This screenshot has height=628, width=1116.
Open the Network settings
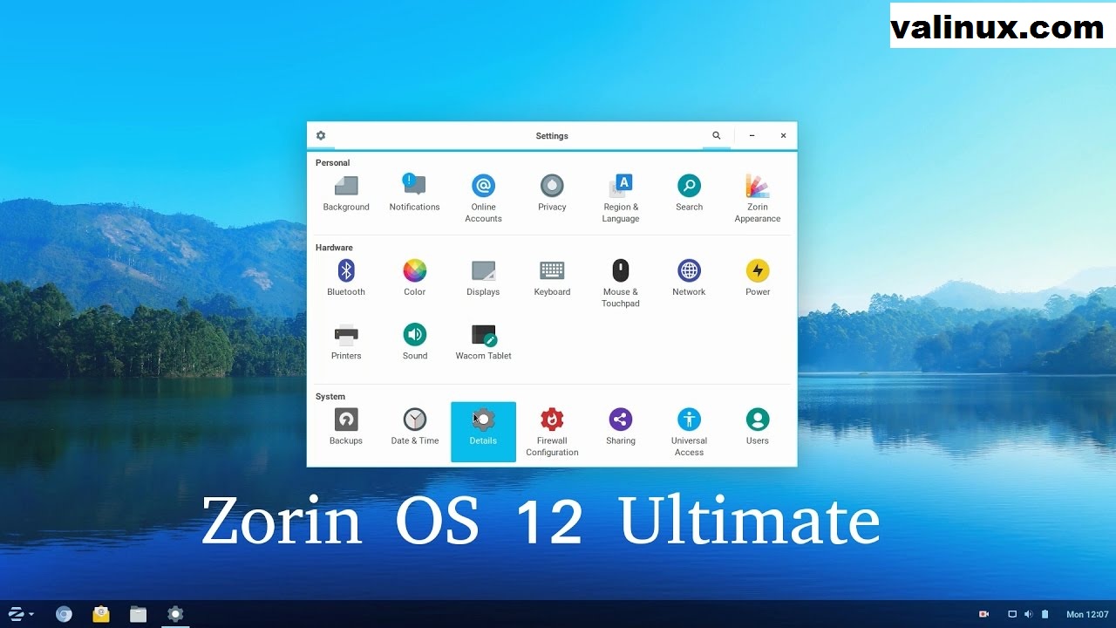pyautogui.click(x=689, y=278)
